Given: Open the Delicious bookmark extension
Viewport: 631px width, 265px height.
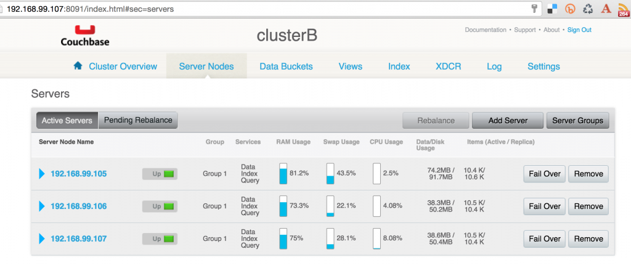Looking at the screenshot, I should (x=552, y=9).
